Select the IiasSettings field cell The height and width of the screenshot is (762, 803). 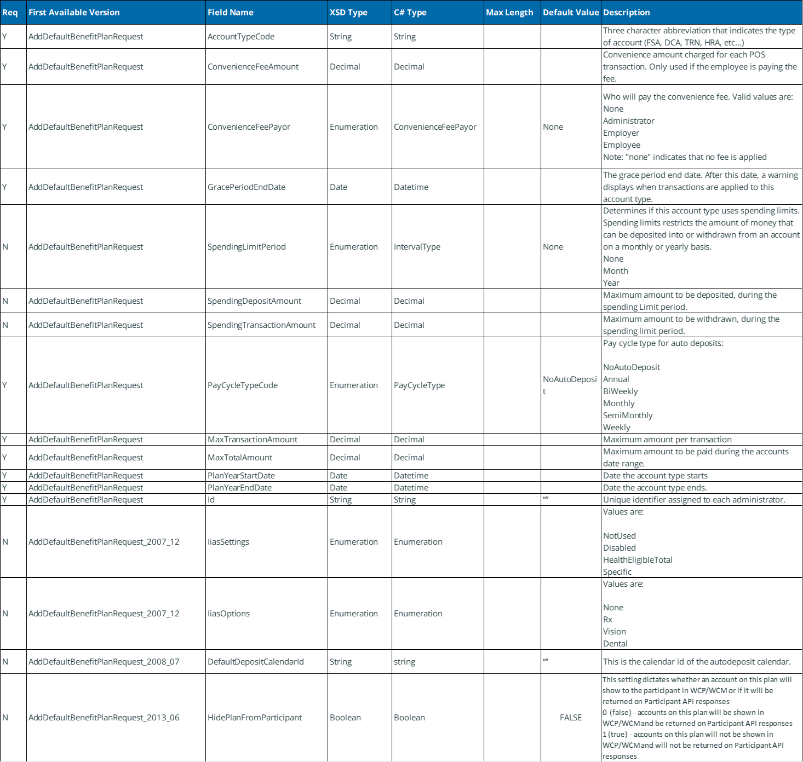(266, 542)
